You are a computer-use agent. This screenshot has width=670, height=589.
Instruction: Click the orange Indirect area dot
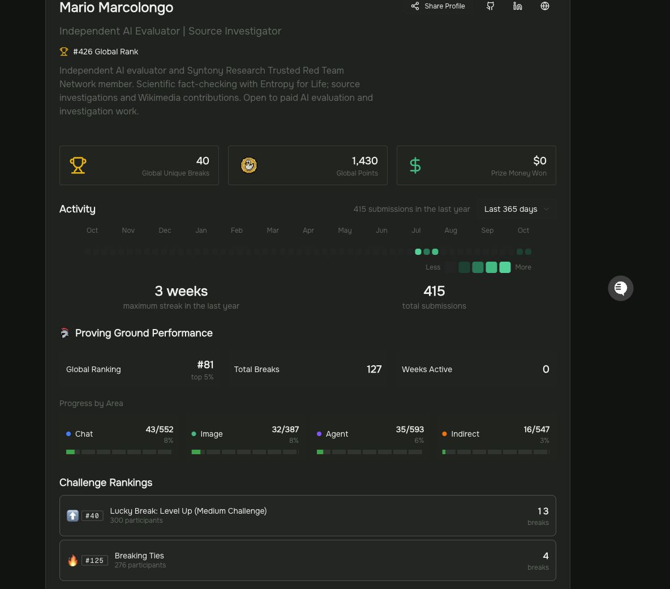pos(444,434)
